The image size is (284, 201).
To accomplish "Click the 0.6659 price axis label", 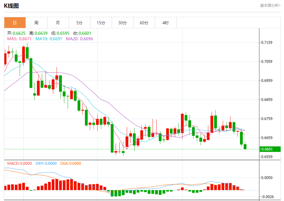I will (266, 138).
